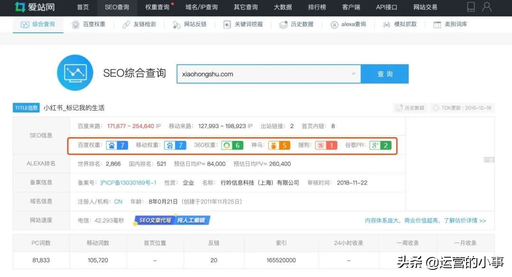Click the 查询 search button
The height and width of the screenshot is (277, 512).
click(x=385, y=74)
